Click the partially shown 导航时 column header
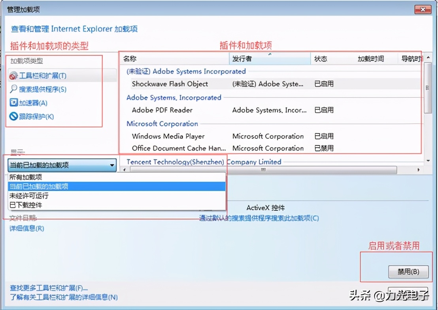Viewport: 438px width, 310px height. click(x=411, y=59)
